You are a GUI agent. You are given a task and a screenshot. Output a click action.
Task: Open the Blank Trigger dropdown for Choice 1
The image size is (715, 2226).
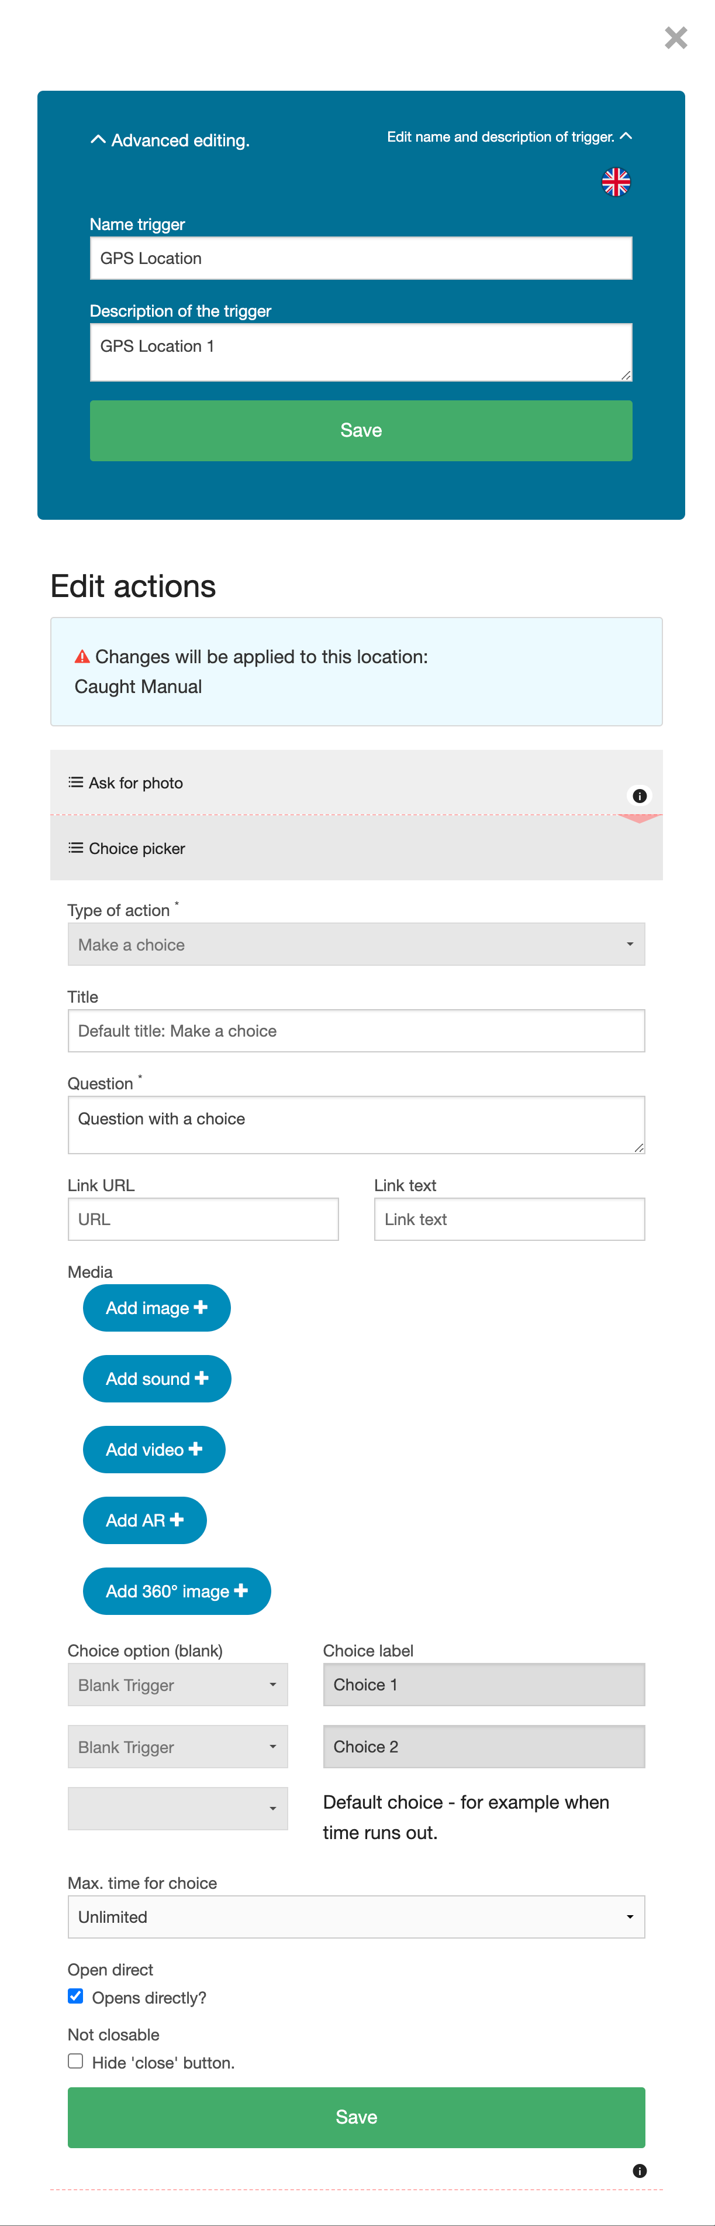[177, 1684]
